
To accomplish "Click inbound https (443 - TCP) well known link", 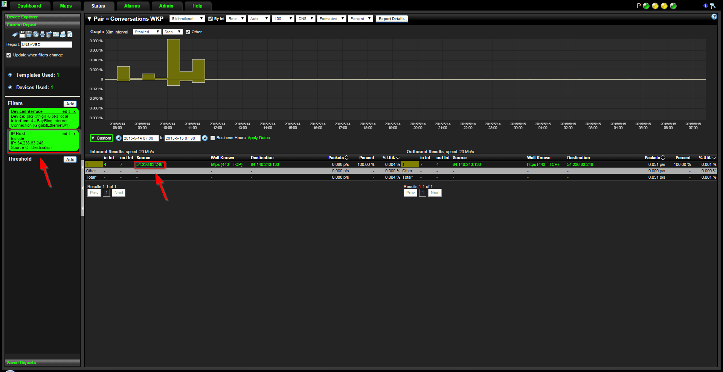I will pos(227,164).
